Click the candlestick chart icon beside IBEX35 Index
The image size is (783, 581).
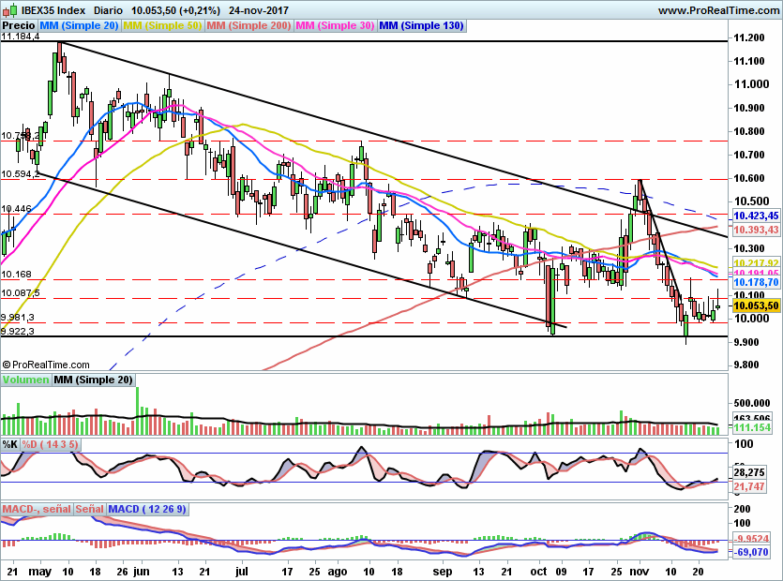click(10, 10)
